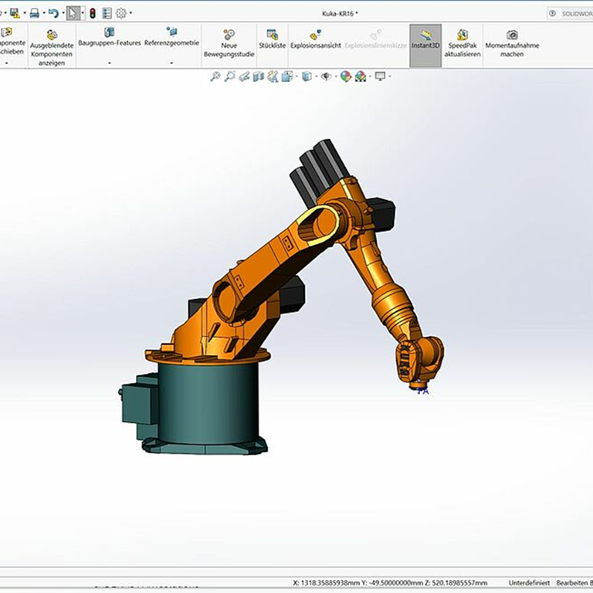Viewport: 593px width, 593px height.
Task: Click the View Orientation icon
Action: (287, 76)
